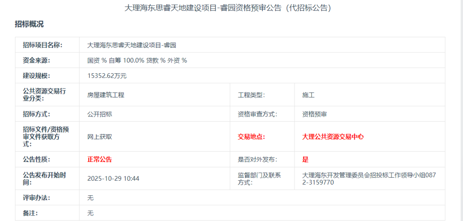Image resolution: width=463 pixels, height=221 pixels.
Task: Click the 公告发布开始时间 label
Action: (44, 179)
